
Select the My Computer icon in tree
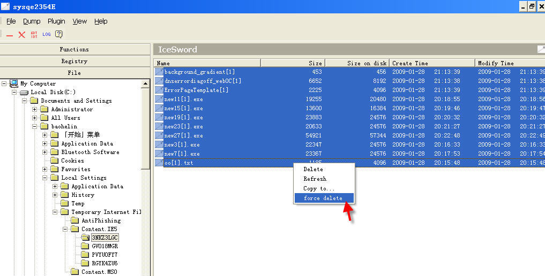(14, 83)
